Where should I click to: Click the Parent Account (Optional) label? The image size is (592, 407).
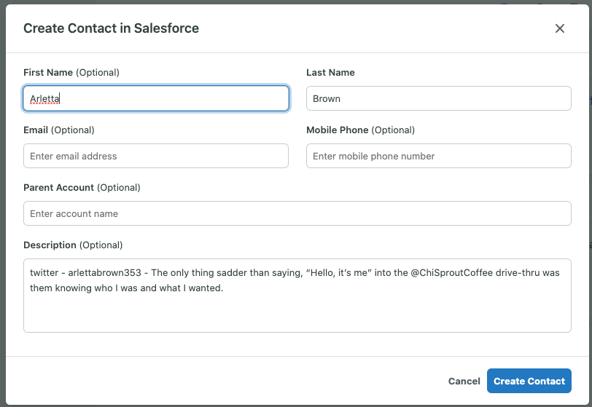pyautogui.click(x=82, y=188)
